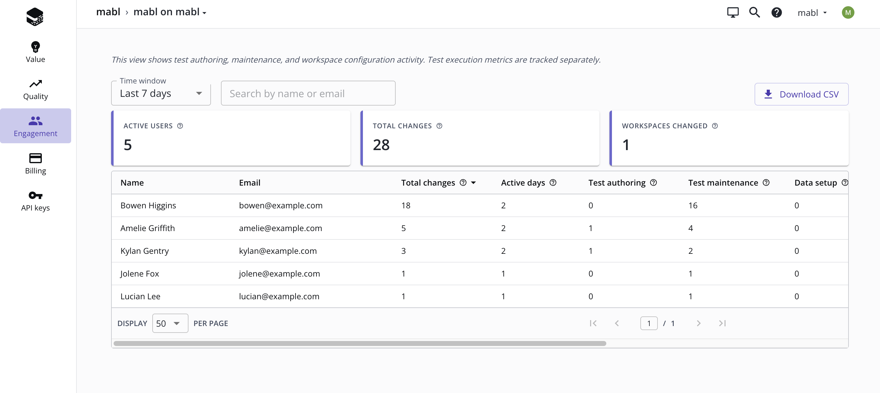The height and width of the screenshot is (393, 880).
Task: Open the help question mark icon
Action: [776, 12]
